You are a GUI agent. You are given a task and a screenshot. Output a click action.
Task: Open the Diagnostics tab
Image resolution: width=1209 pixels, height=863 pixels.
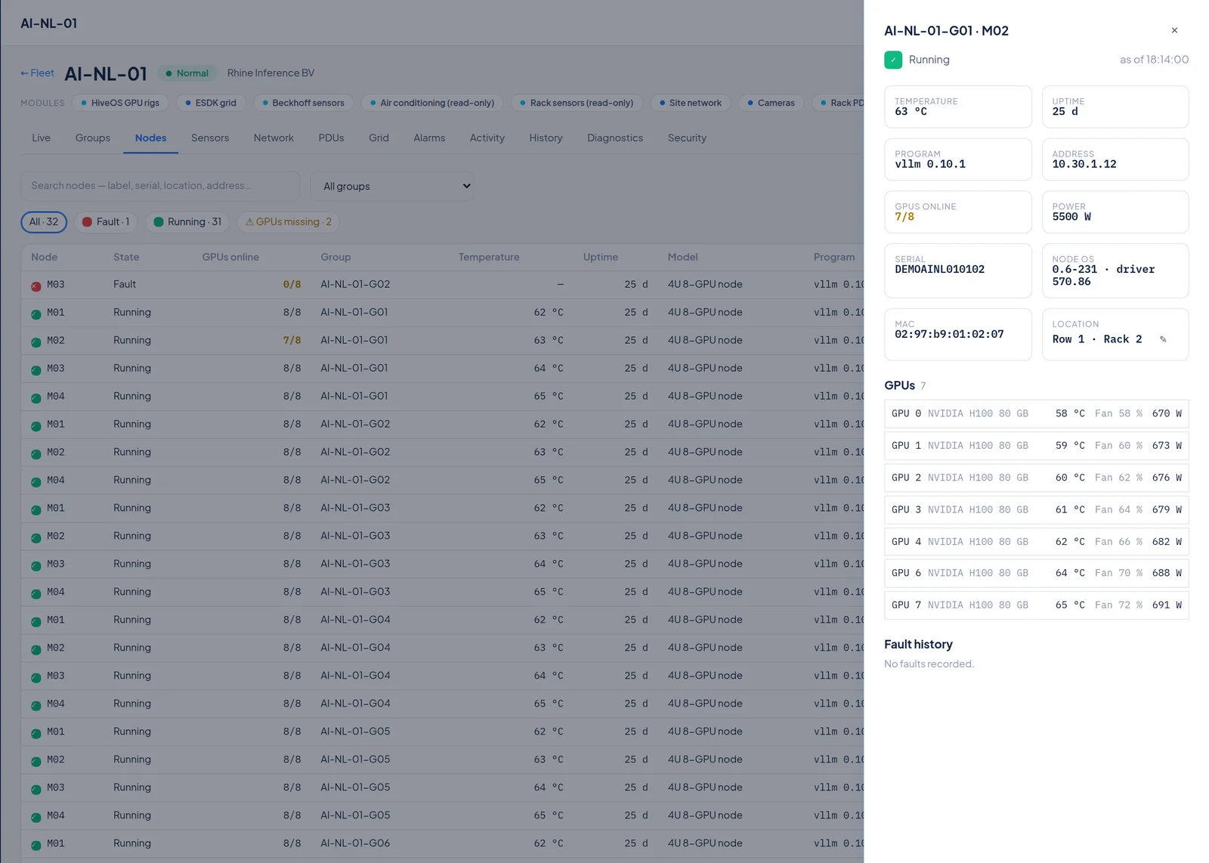point(615,138)
